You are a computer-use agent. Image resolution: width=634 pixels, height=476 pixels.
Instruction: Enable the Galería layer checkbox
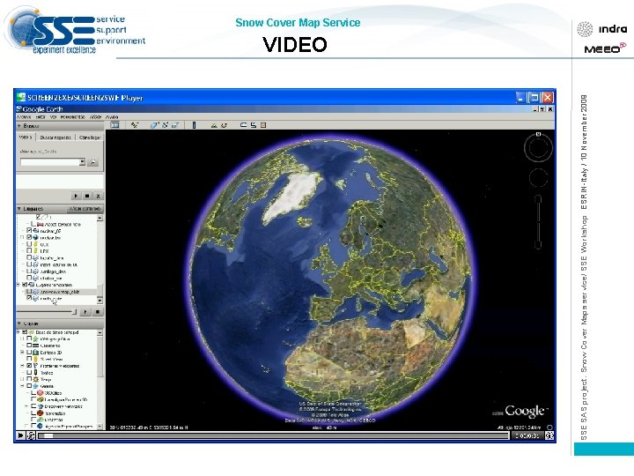(29, 386)
